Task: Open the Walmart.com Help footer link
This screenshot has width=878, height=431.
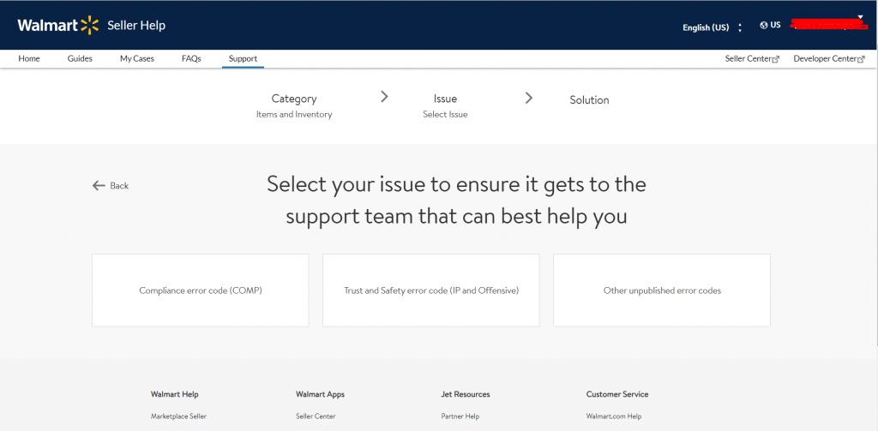Action: point(614,416)
